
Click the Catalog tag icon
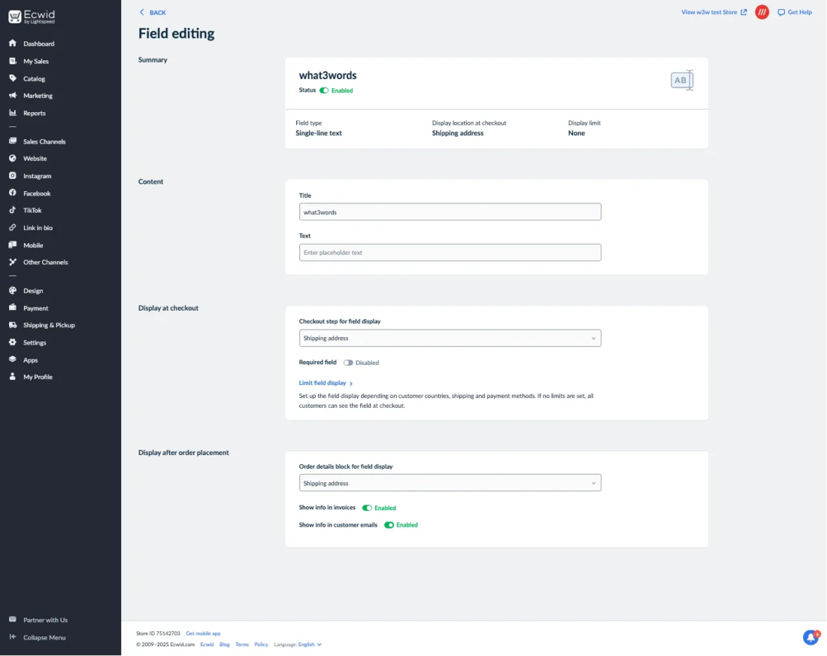(x=13, y=78)
